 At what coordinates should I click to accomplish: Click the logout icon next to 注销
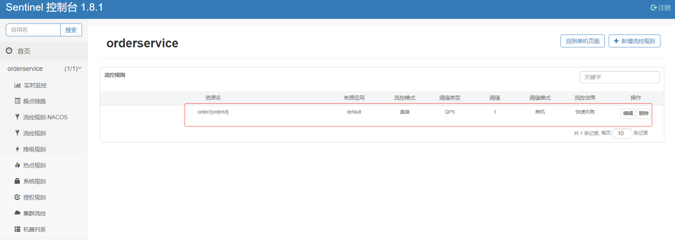[x=654, y=7]
